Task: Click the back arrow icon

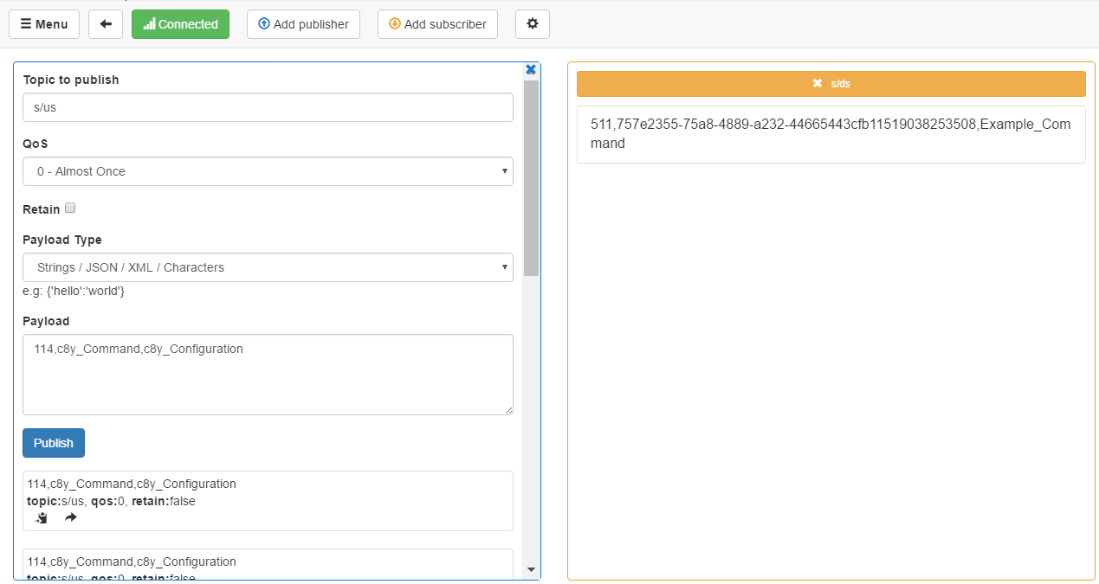Action: pyautogui.click(x=106, y=24)
